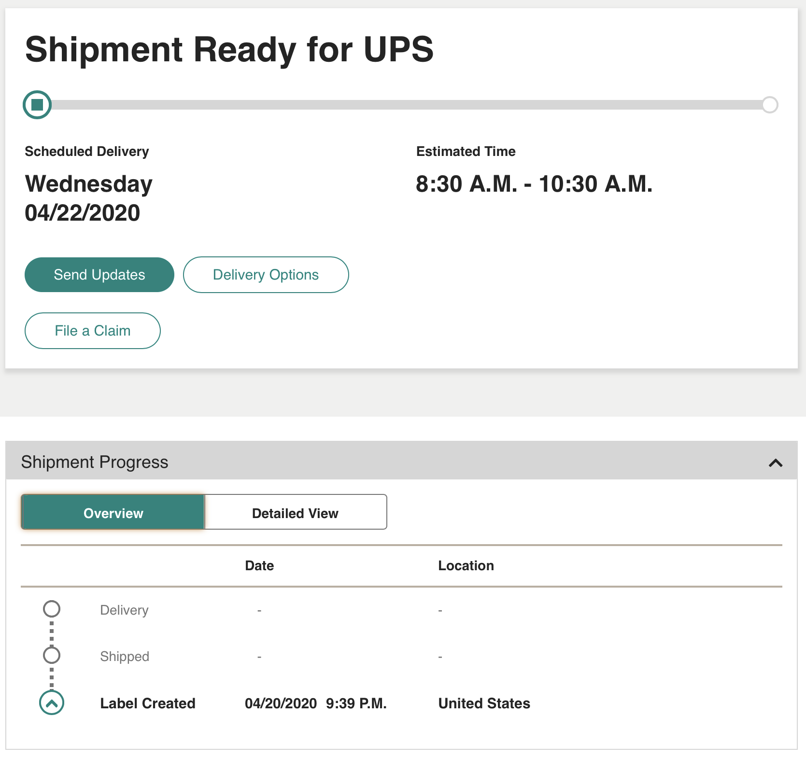Open Delivery Options

(x=266, y=275)
